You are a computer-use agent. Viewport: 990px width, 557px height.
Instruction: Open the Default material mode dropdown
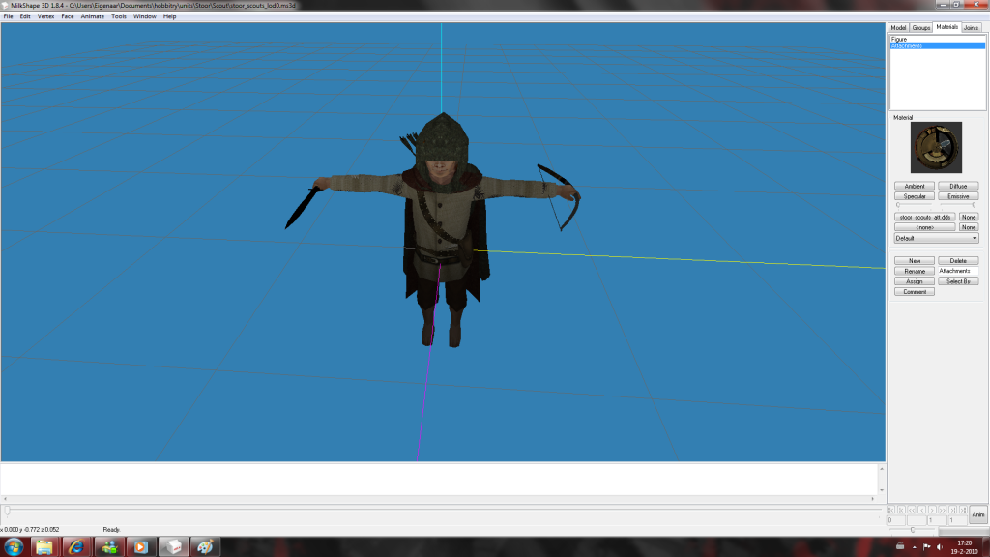[936, 238]
